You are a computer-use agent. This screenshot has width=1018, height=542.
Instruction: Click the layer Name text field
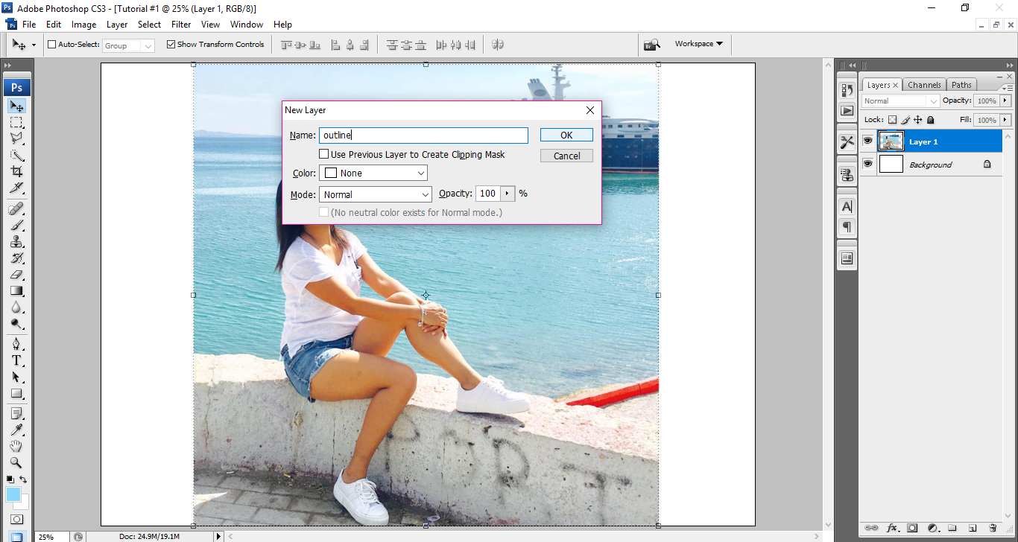[x=423, y=135]
